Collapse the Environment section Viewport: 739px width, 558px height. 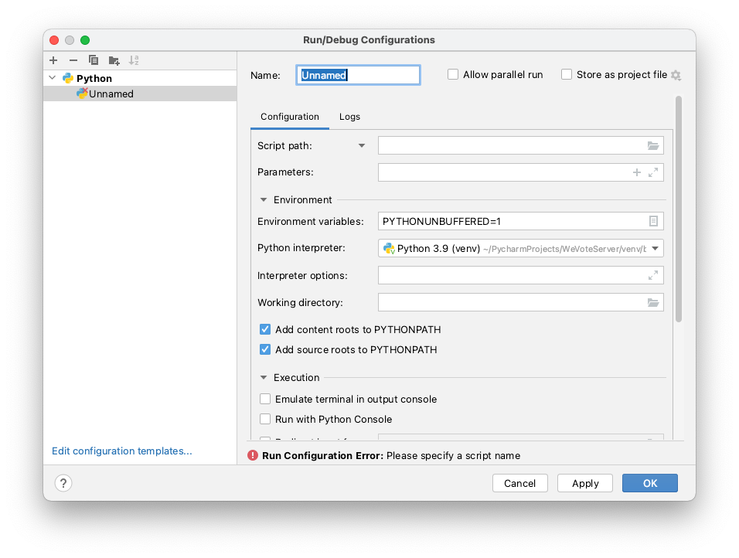(264, 200)
